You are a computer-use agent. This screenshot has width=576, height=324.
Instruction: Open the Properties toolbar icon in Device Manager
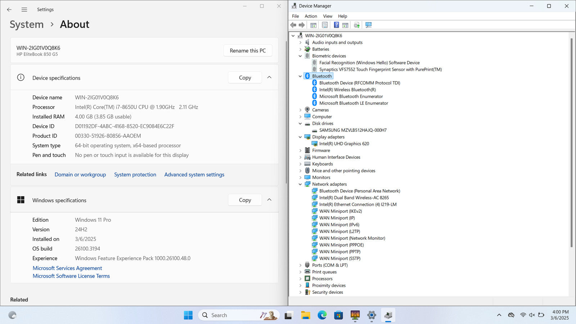(325, 25)
